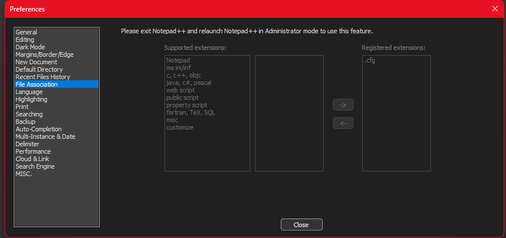The width and height of the screenshot is (506, 238).
Task: Select Notepad in supported extensions list
Action: 207,60
